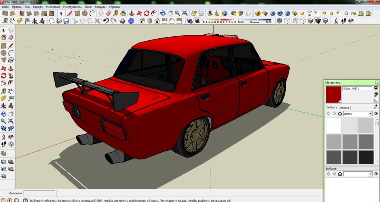Select the Walk footsteps tool in top toolbar
The height and width of the screenshot is (202, 380).
point(344,21)
